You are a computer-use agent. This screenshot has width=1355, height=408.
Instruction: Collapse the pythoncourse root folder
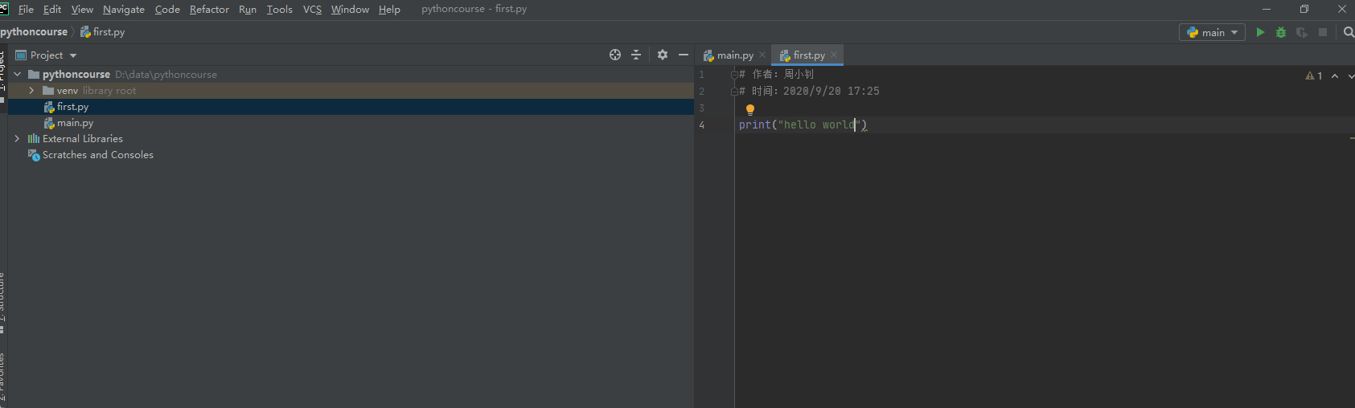pos(17,75)
